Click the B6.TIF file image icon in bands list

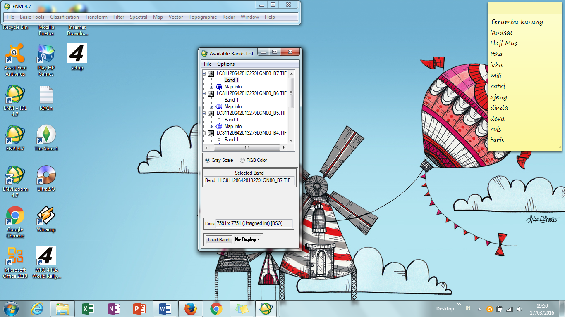pyautogui.click(x=211, y=93)
